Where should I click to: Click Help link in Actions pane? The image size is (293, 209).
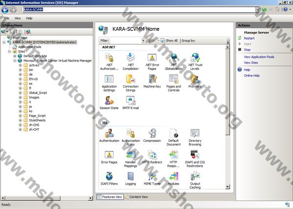247,70
